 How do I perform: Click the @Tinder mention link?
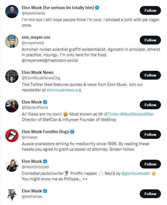click(x=111, y=114)
